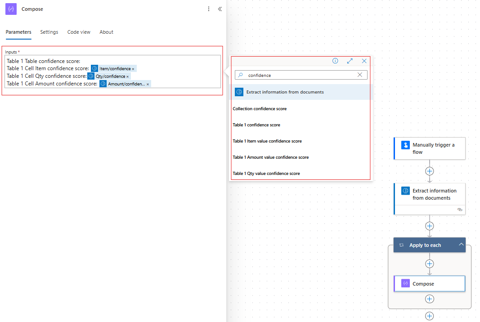This screenshot has width=480, height=322.
Task: Switch to the Settings tab
Action: point(49,32)
